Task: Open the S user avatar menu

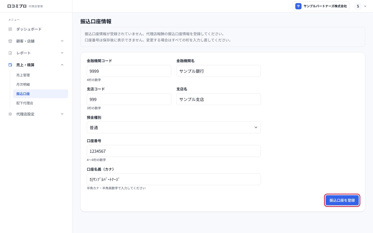Action: [x=358, y=6]
